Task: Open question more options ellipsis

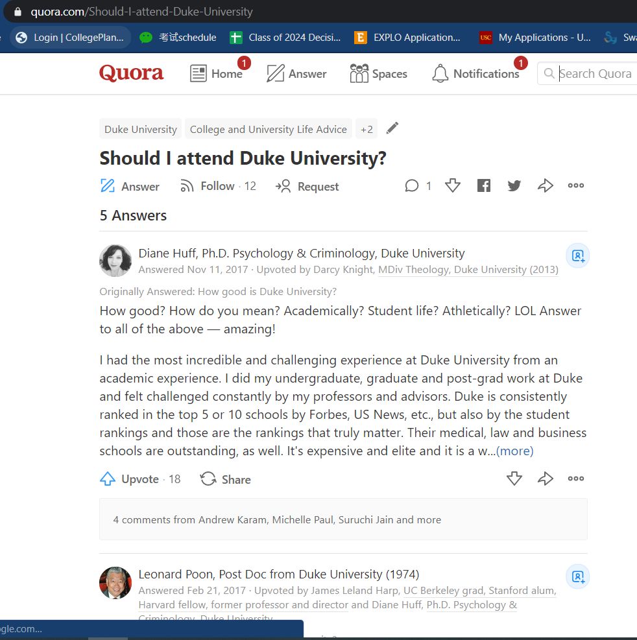Action: pos(576,185)
